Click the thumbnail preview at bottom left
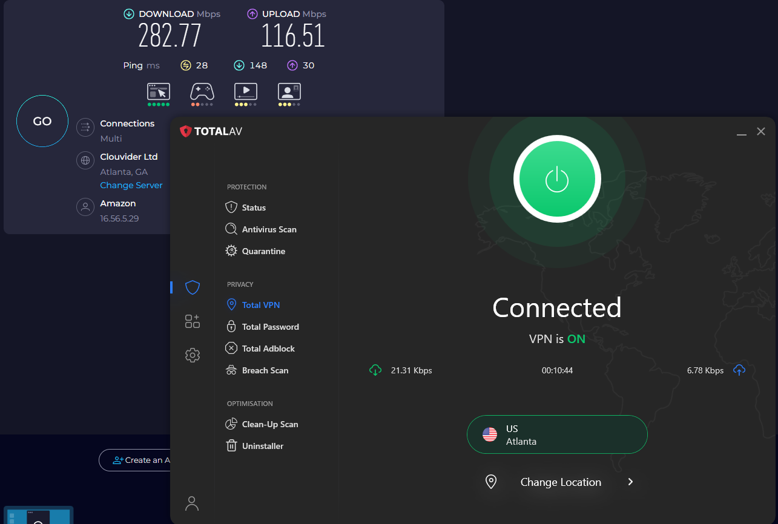 coord(38,515)
